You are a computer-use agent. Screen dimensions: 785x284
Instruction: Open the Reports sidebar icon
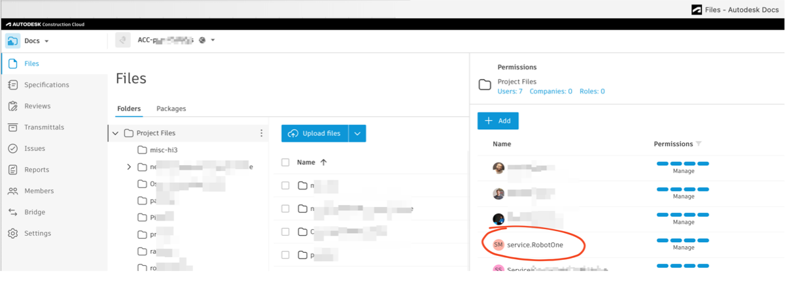coord(12,170)
